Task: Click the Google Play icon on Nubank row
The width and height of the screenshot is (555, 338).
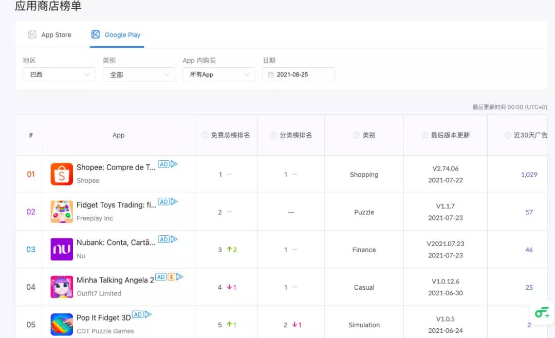Action: (x=174, y=239)
